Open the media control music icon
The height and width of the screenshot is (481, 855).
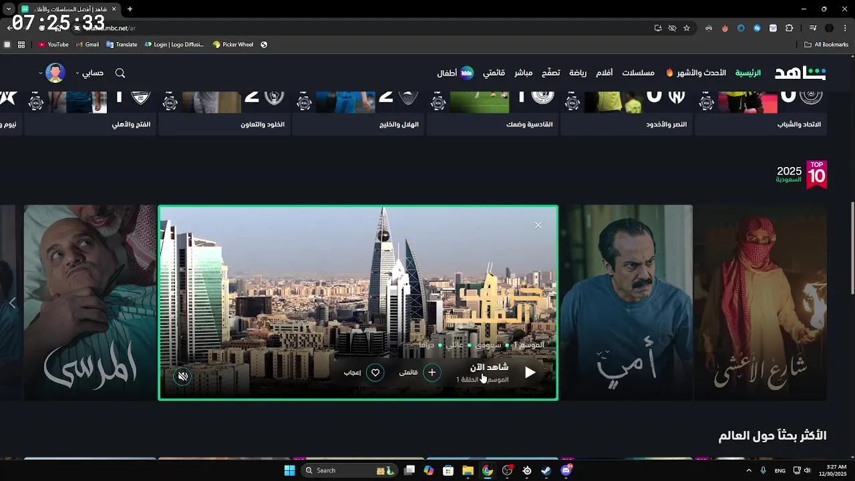pos(813,28)
